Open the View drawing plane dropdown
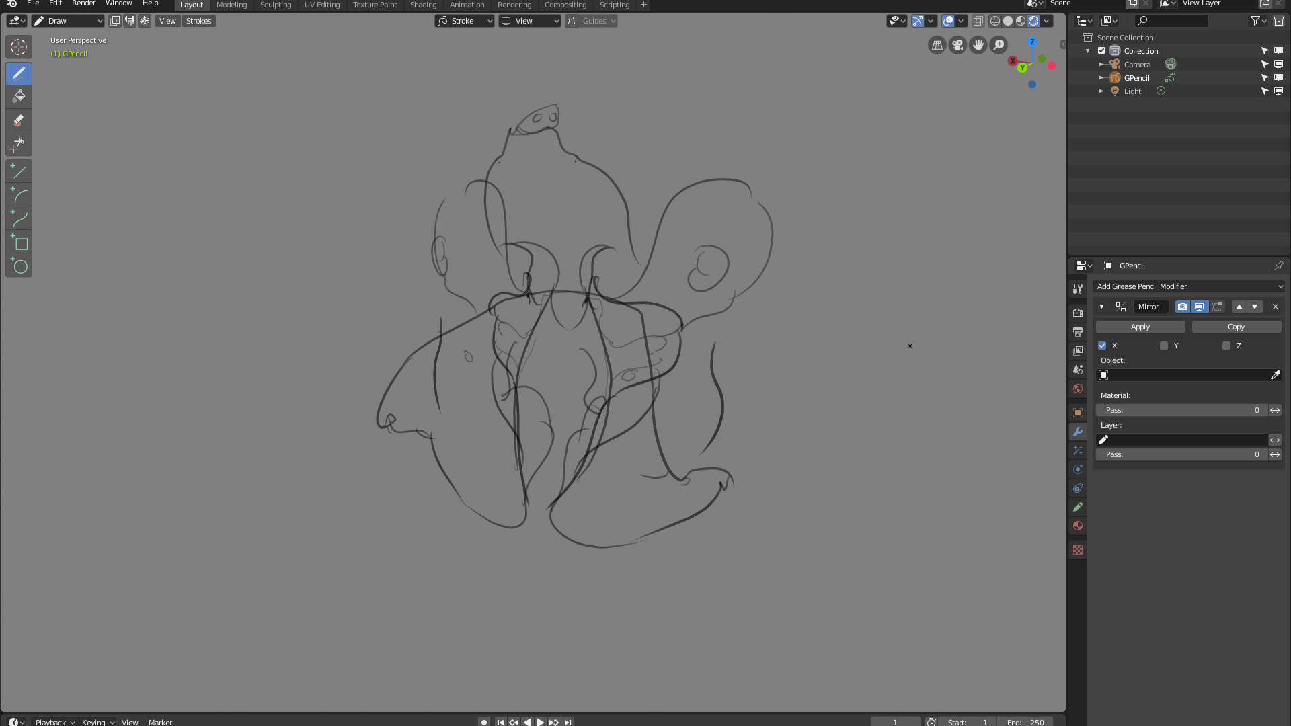The width and height of the screenshot is (1291, 726). coord(530,21)
